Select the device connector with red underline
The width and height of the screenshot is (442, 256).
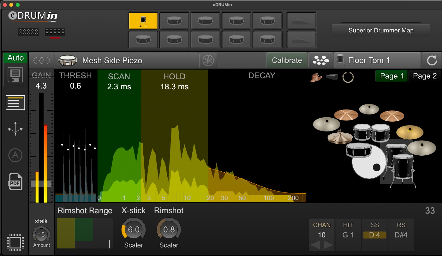55,32
